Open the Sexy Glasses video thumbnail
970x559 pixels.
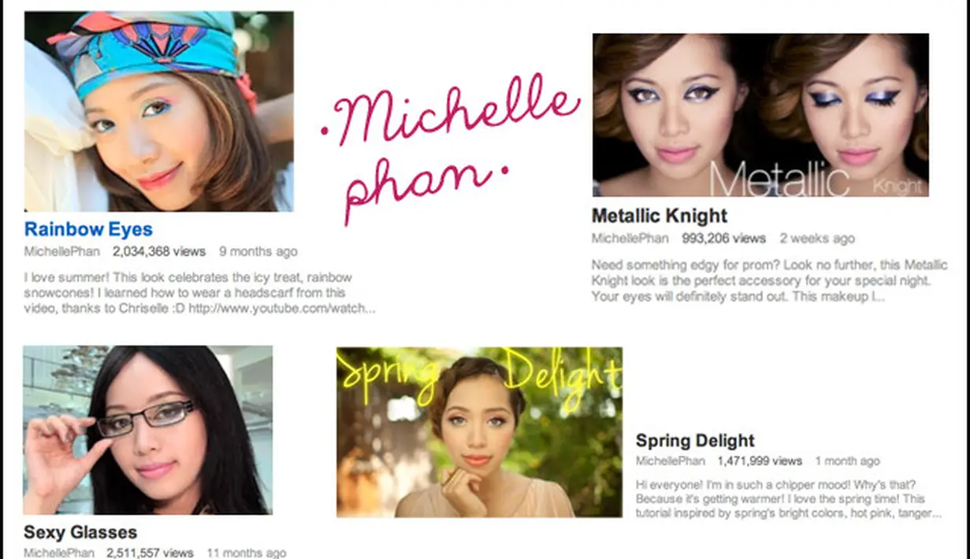(x=148, y=430)
